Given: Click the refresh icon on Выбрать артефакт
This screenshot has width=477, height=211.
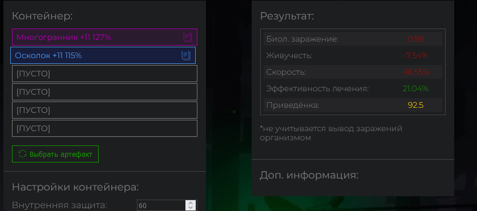Looking at the screenshot, I should tap(22, 154).
